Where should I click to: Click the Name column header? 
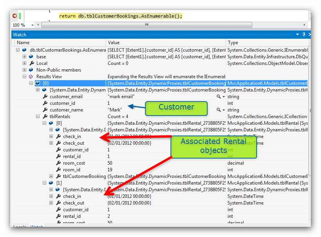pos(60,43)
